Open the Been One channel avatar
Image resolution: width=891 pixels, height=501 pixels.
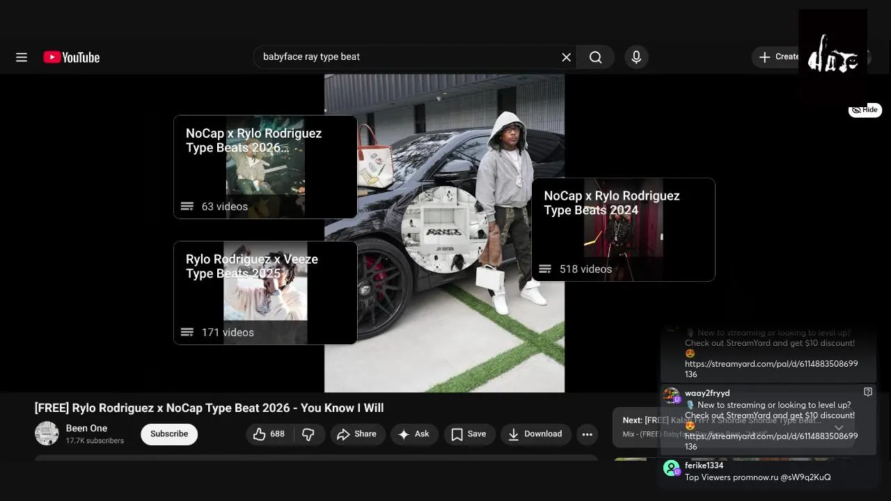[x=47, y=434]
